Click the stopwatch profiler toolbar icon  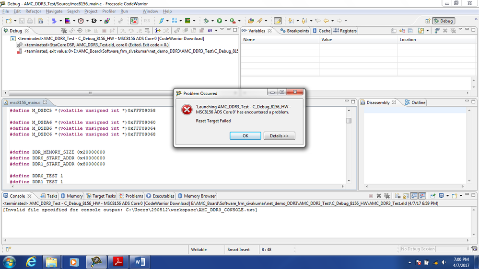(81, 21)
